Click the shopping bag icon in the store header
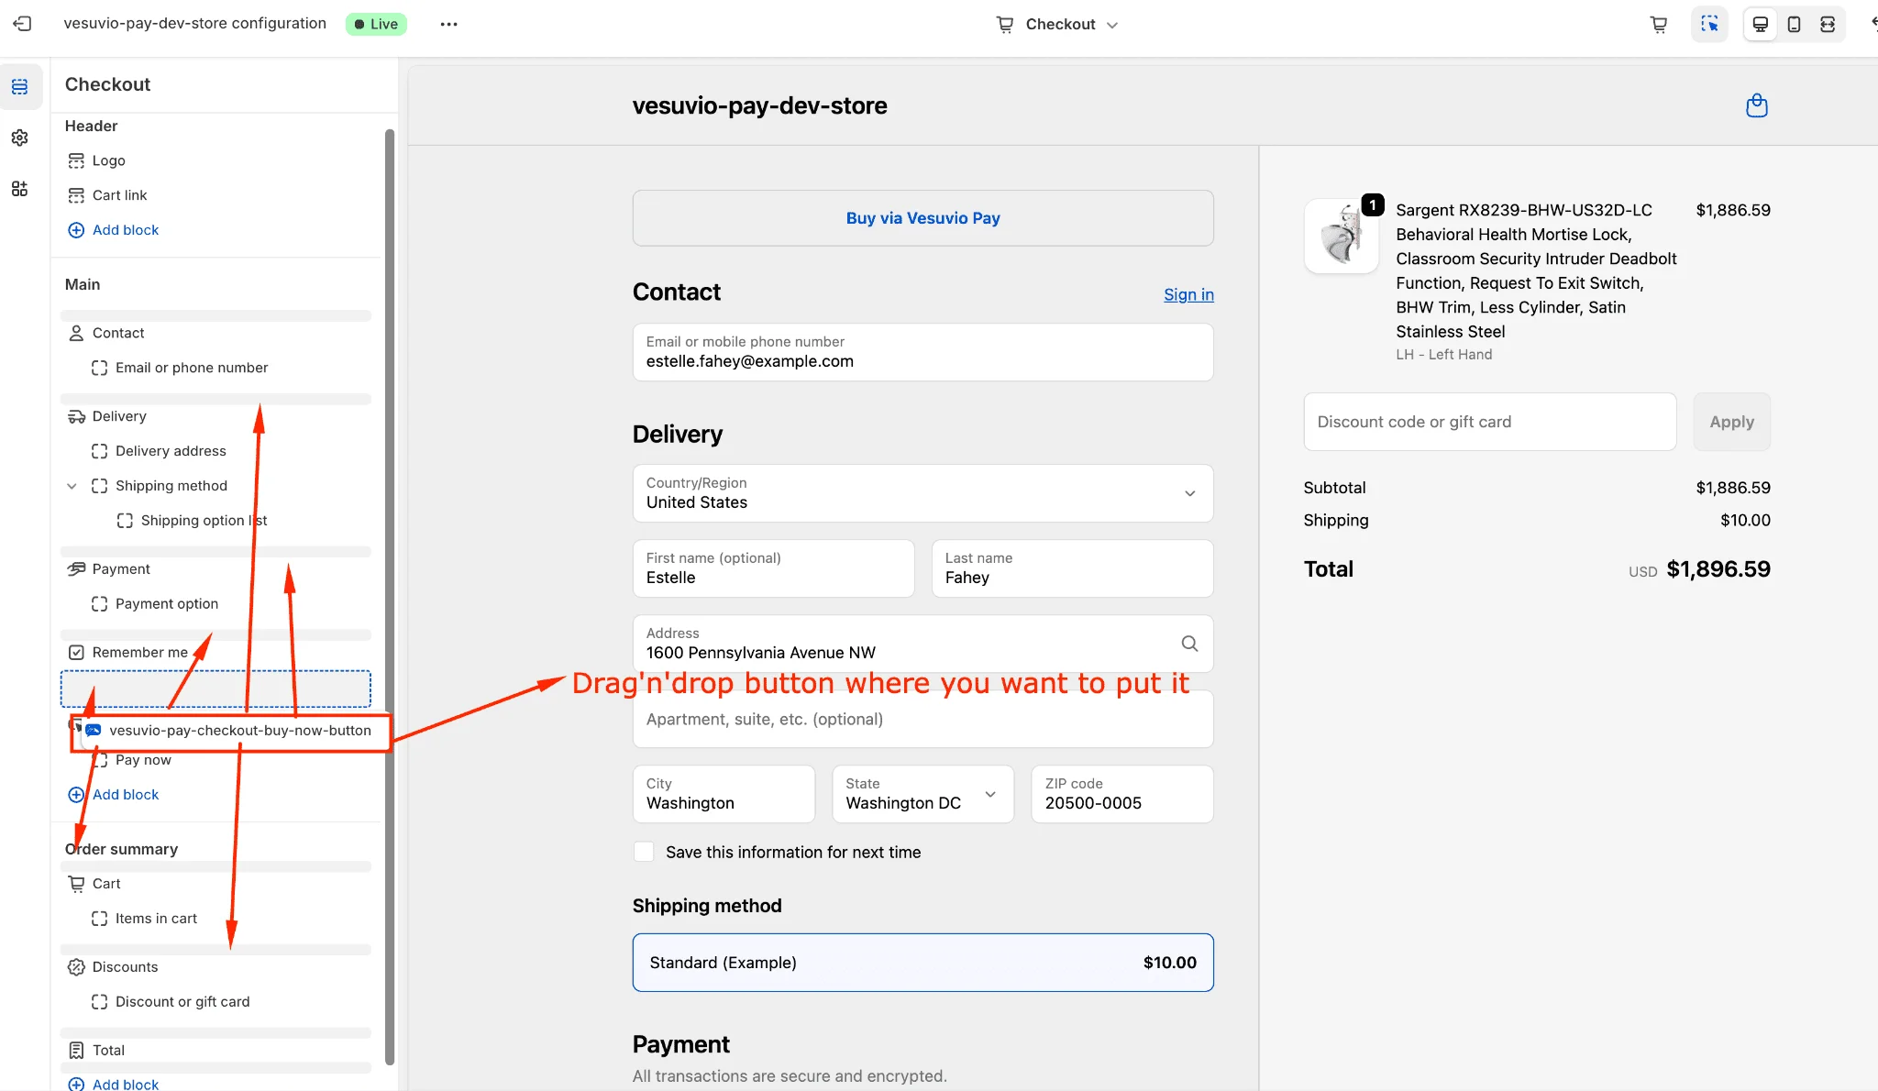This screenshot has width=1878, height=1091. [1756, 105]
